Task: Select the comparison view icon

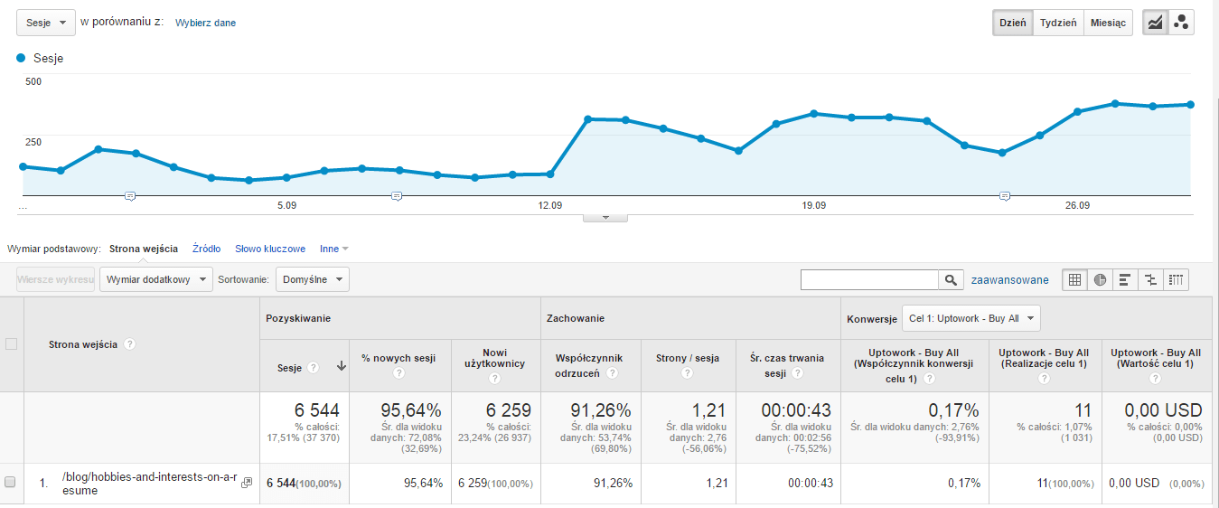Action: click(1150, 280)
